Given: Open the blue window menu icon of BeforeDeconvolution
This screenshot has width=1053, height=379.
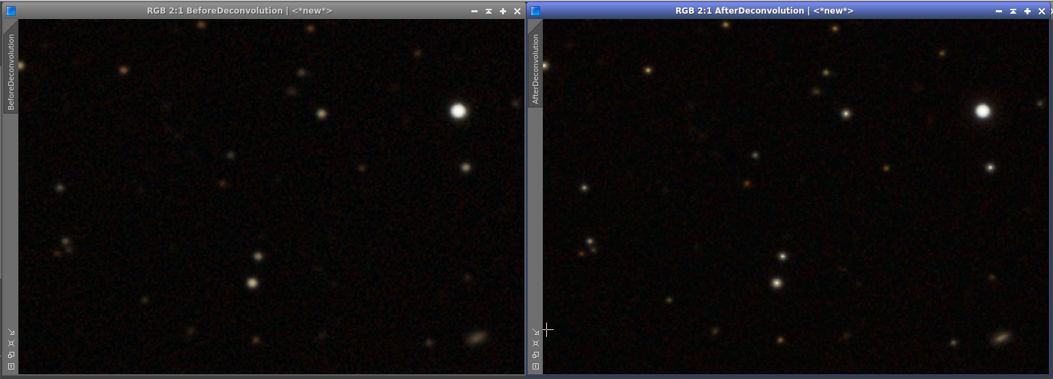Looking at the screenshot, I should click(x=11, y=11).
